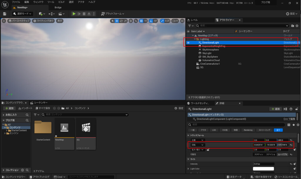Screen dimensions: 301x179
Task: Toggle visibility eye for the DirectionalLight actor
Action: pos(188,43)
